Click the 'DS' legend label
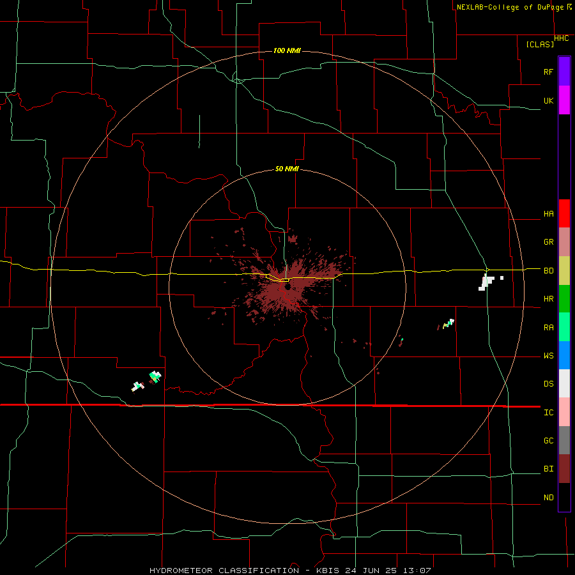Image resolution: width=575 pixels, height=575 pixels. (x=548, y=384)
